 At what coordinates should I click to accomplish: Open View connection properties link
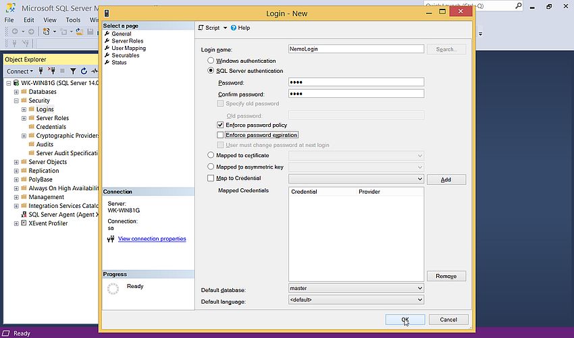(x=152, y=239)
